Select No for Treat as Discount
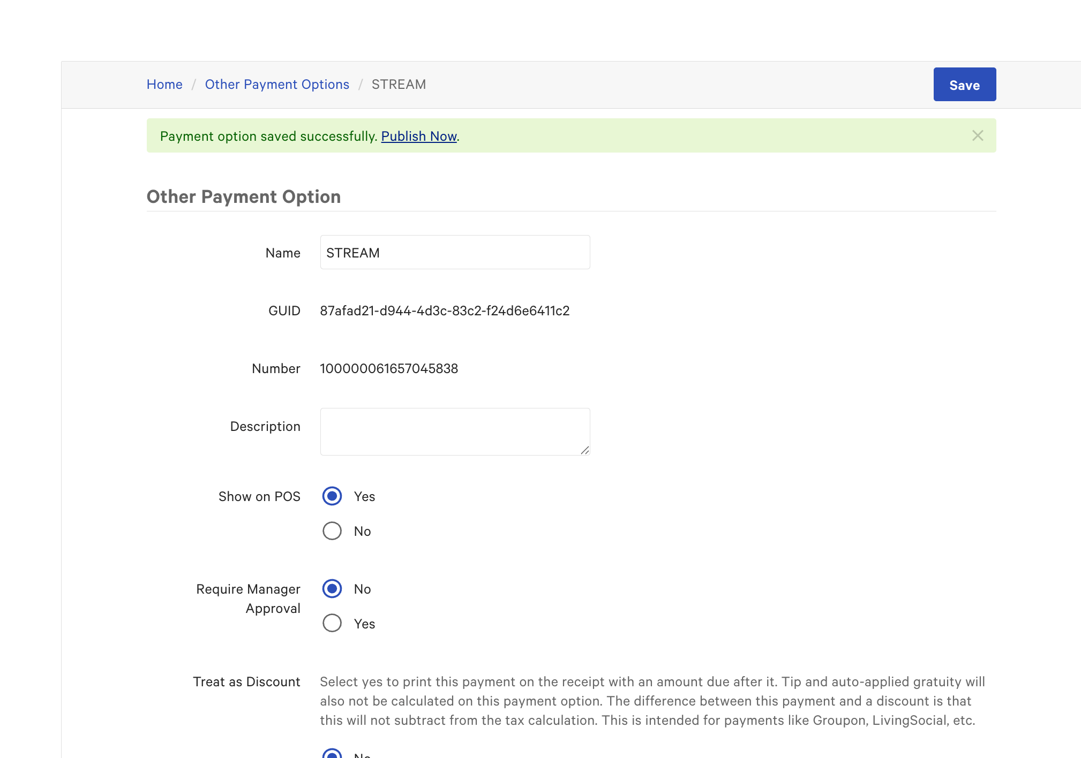 tap(332, 754)
